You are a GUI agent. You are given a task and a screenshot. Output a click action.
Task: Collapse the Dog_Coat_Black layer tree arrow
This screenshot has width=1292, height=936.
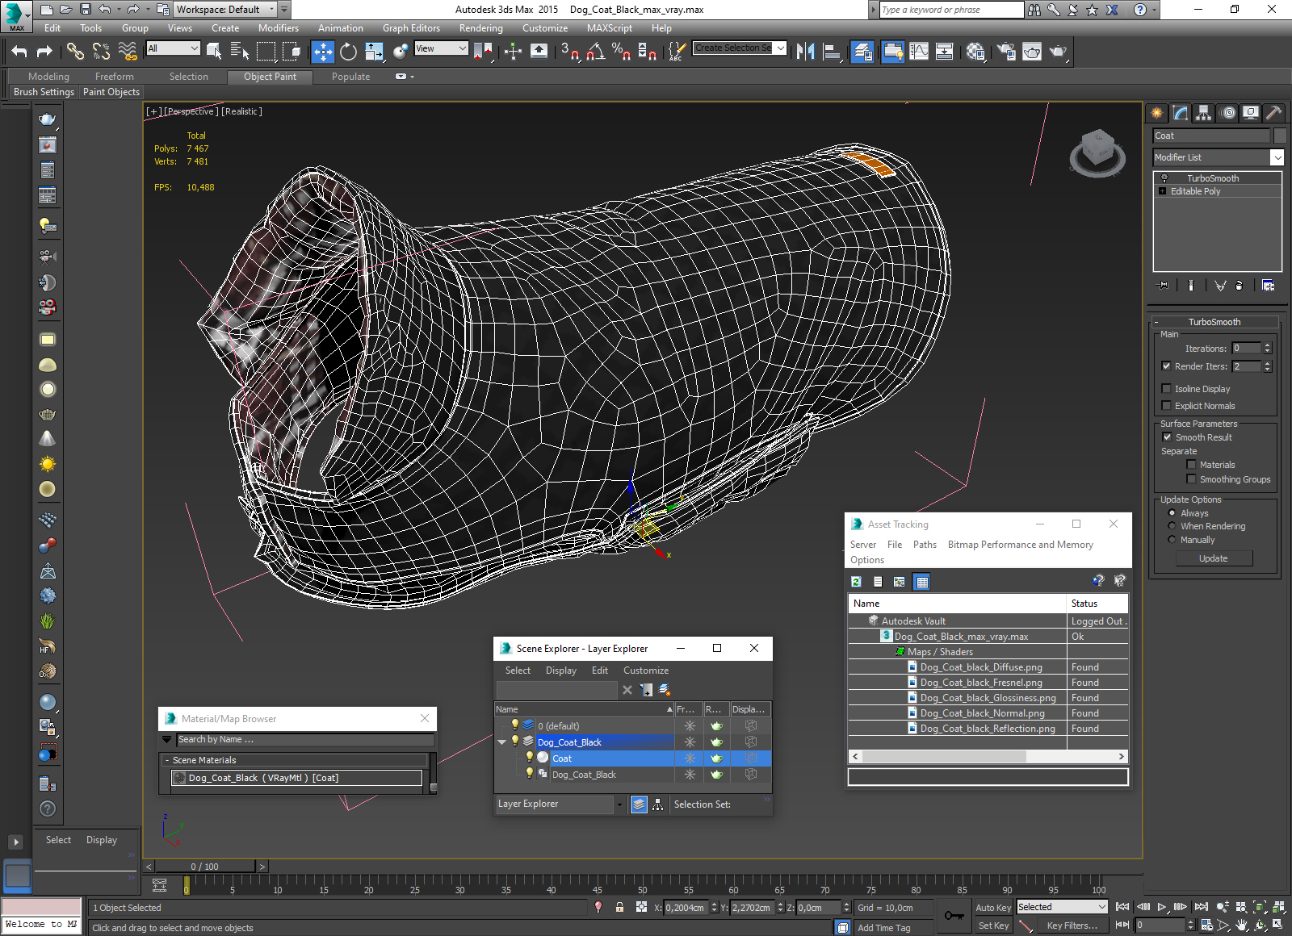pyautogui.click(x=502, y=742)
